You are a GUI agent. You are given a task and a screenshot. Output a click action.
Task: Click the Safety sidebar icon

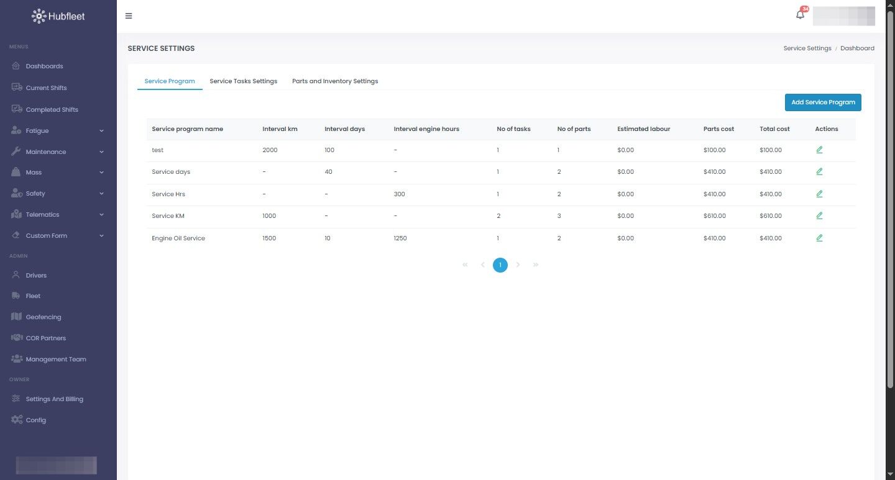[16, 193]
